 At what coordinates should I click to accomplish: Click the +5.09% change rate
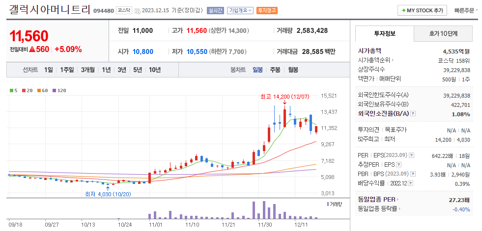tap(68, 49)
